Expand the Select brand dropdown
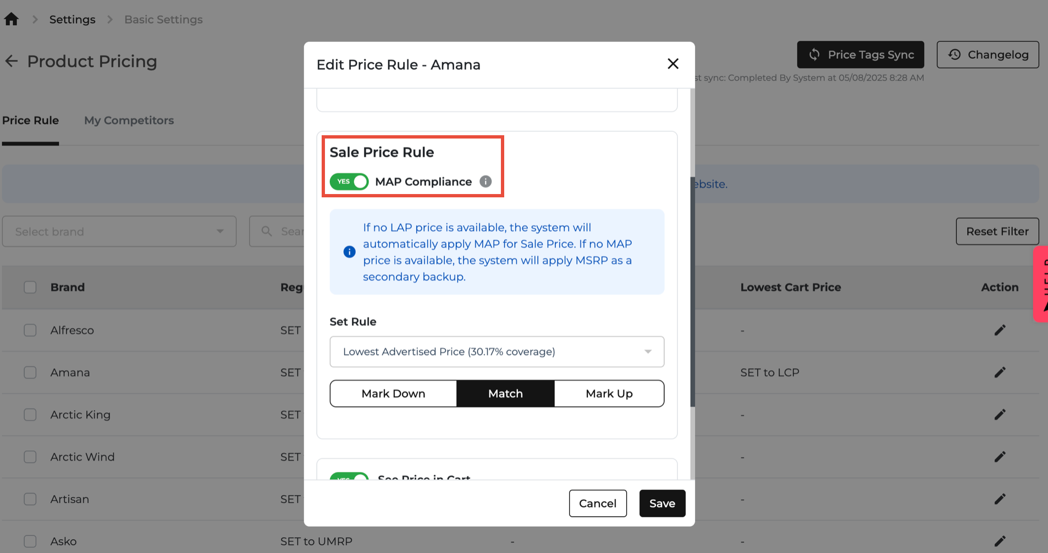Image resolution: width=1048 pixels, height=553 pixels. coord(119,231)
